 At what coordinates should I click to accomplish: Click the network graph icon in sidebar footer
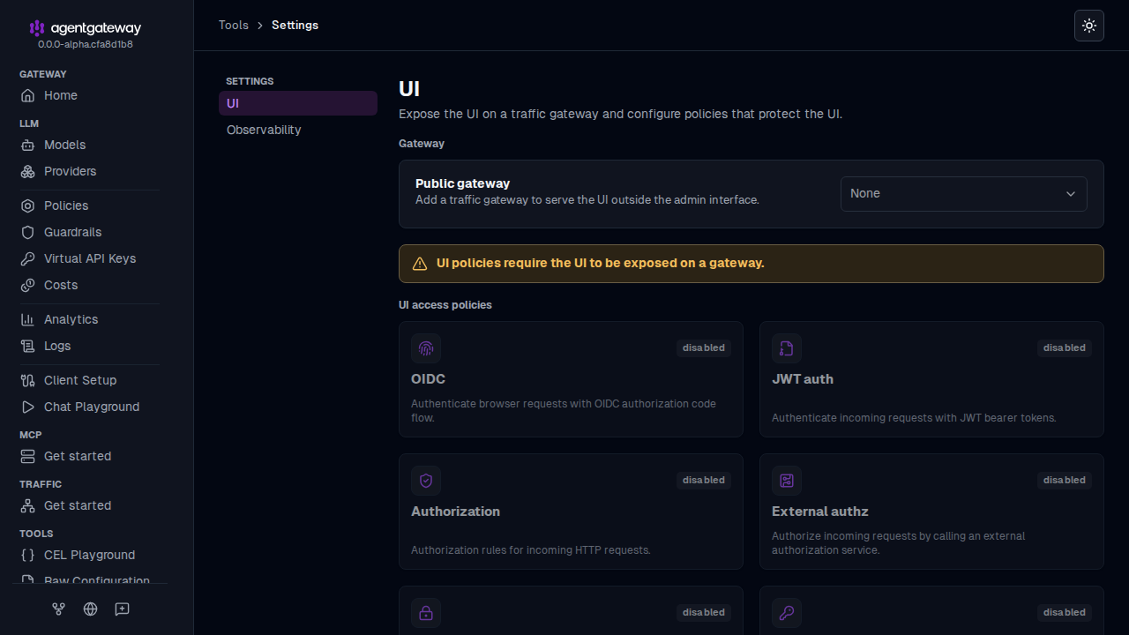coord(59,609)
